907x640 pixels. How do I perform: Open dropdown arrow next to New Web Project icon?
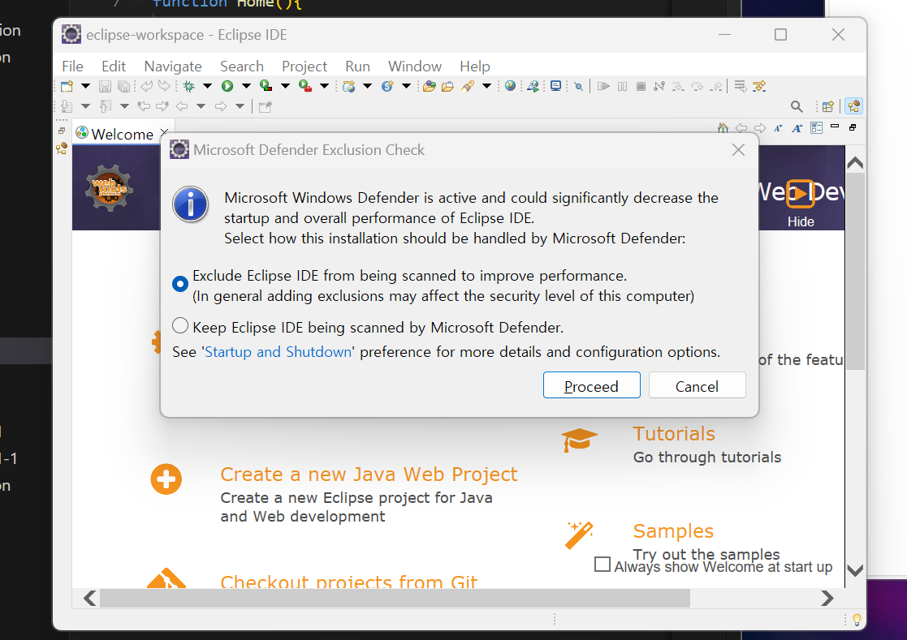367,86
